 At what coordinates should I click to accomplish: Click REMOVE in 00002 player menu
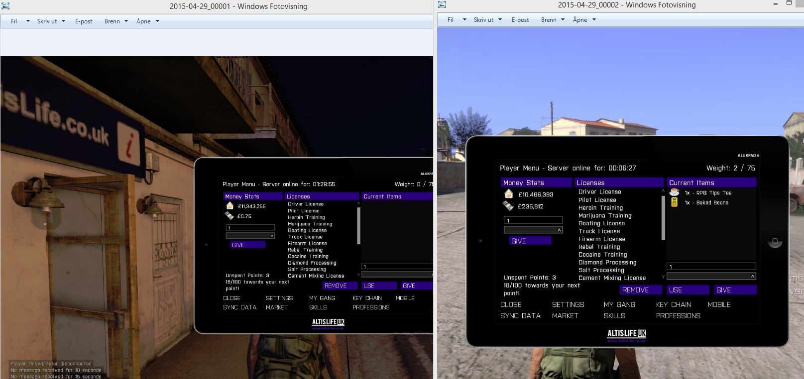tap(641, 290)
